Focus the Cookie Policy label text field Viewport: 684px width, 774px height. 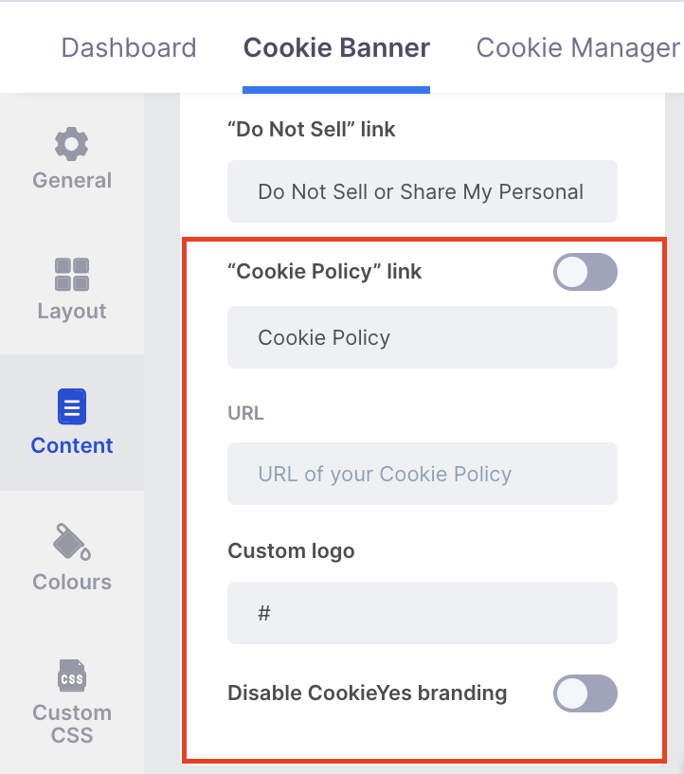point(423,337)
